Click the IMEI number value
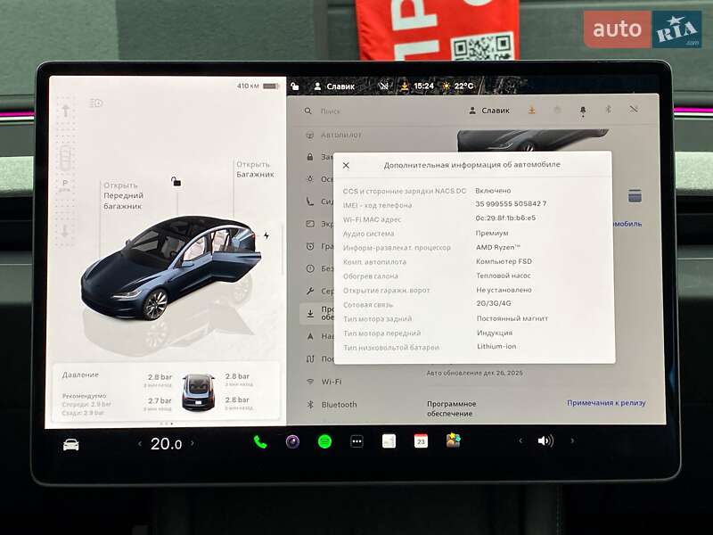The image size is (713, 535). click(x=511, y=204)
